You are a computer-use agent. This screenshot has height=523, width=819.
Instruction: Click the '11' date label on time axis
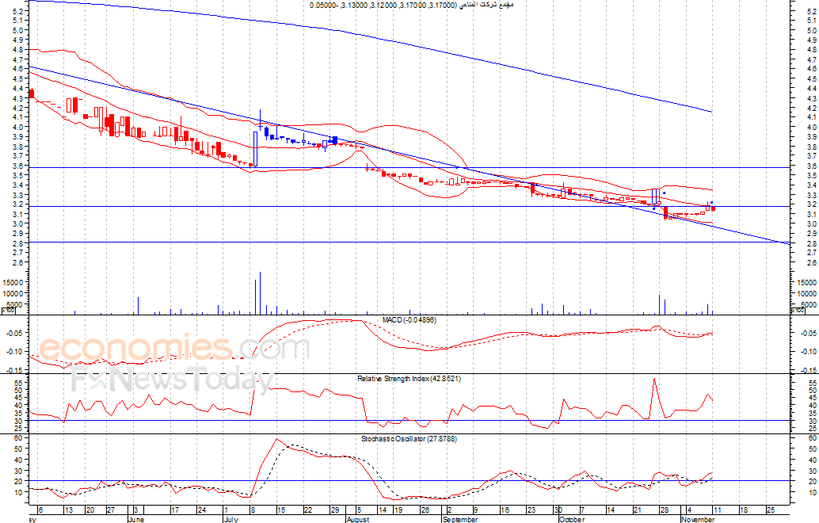[x=717, y=510]
